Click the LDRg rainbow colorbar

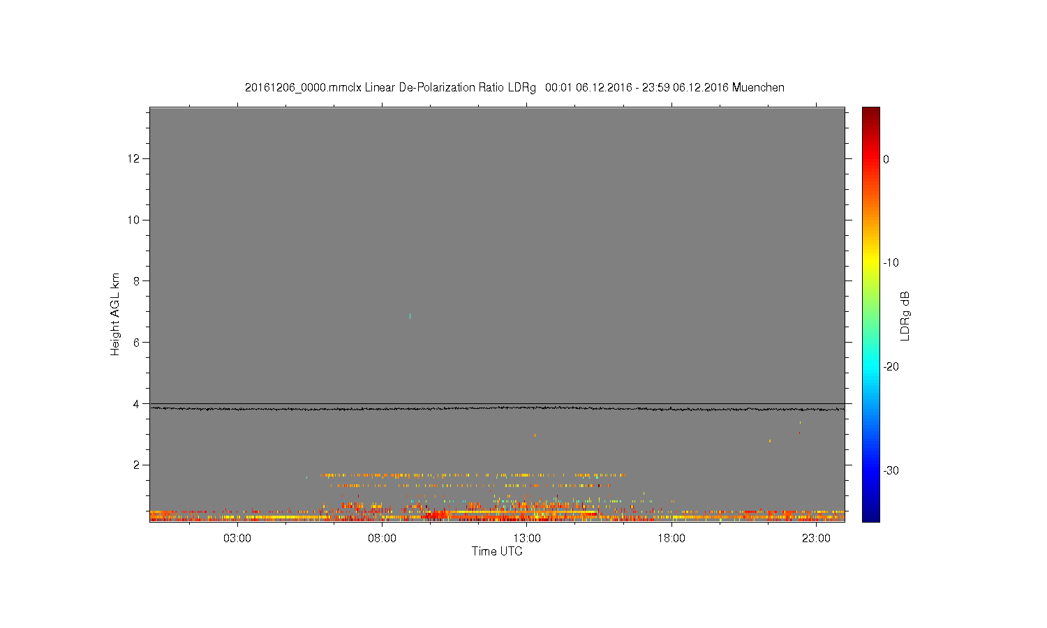tap(871, 314)
